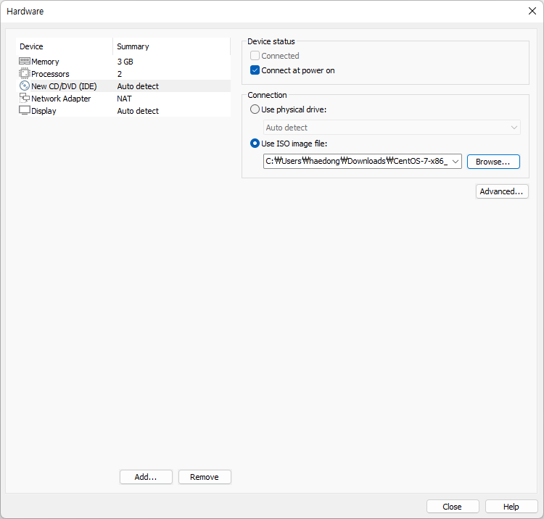This screenshot has height=519, width=544.
Task: Click the Summary column header
Action: click(x=171, y=46)
